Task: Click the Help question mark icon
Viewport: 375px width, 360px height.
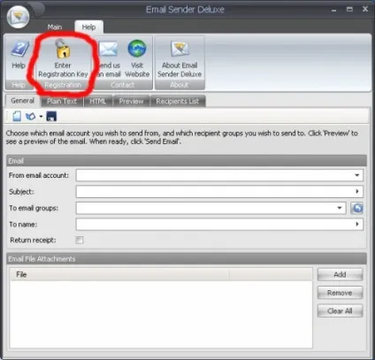Action: (19, 49)
